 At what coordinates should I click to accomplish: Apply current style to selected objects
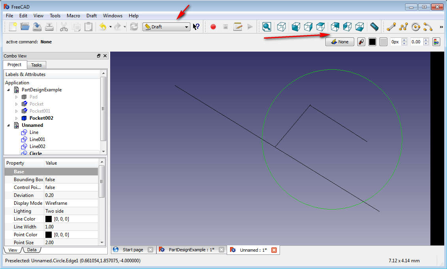pos(436,42)
